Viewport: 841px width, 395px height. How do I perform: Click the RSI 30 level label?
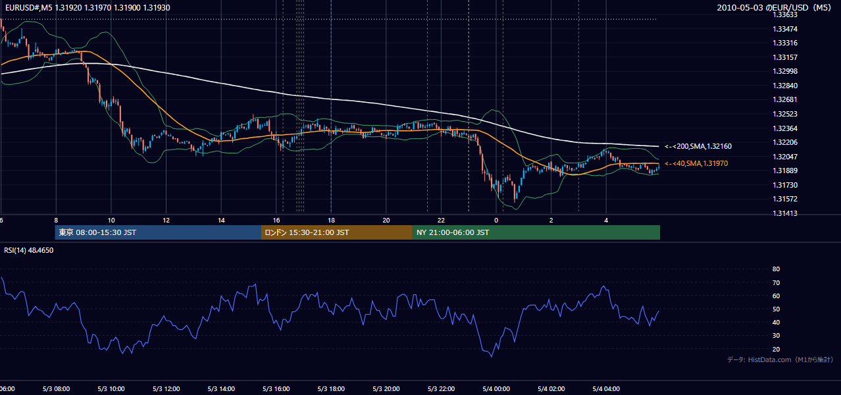pyautogui.click(x=776, y=336)
